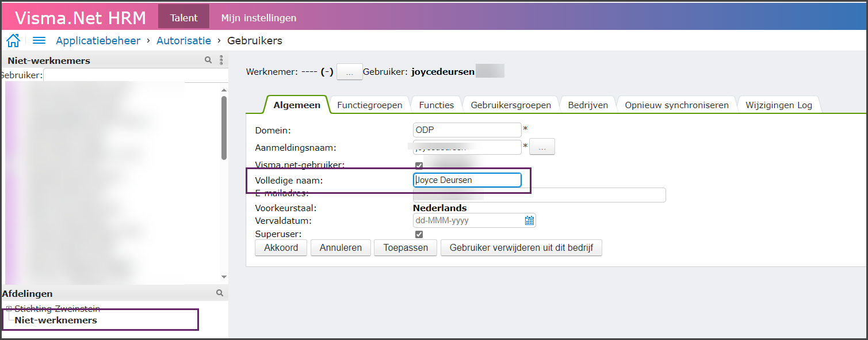Search in the Afdelingen panel

(219, 293)
